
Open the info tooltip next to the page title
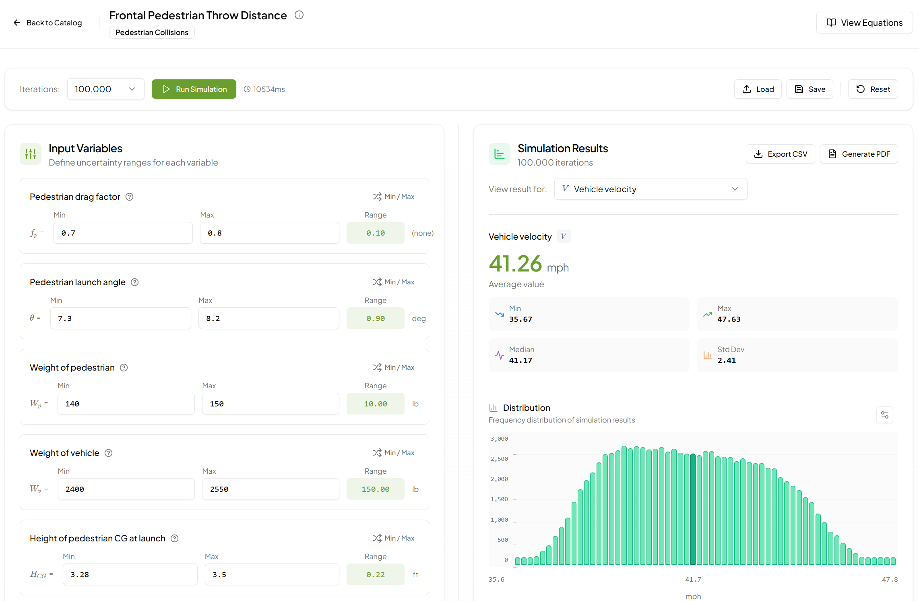[299, 15]
